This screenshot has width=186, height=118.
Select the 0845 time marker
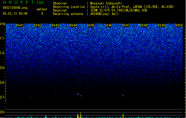[90, 25]
